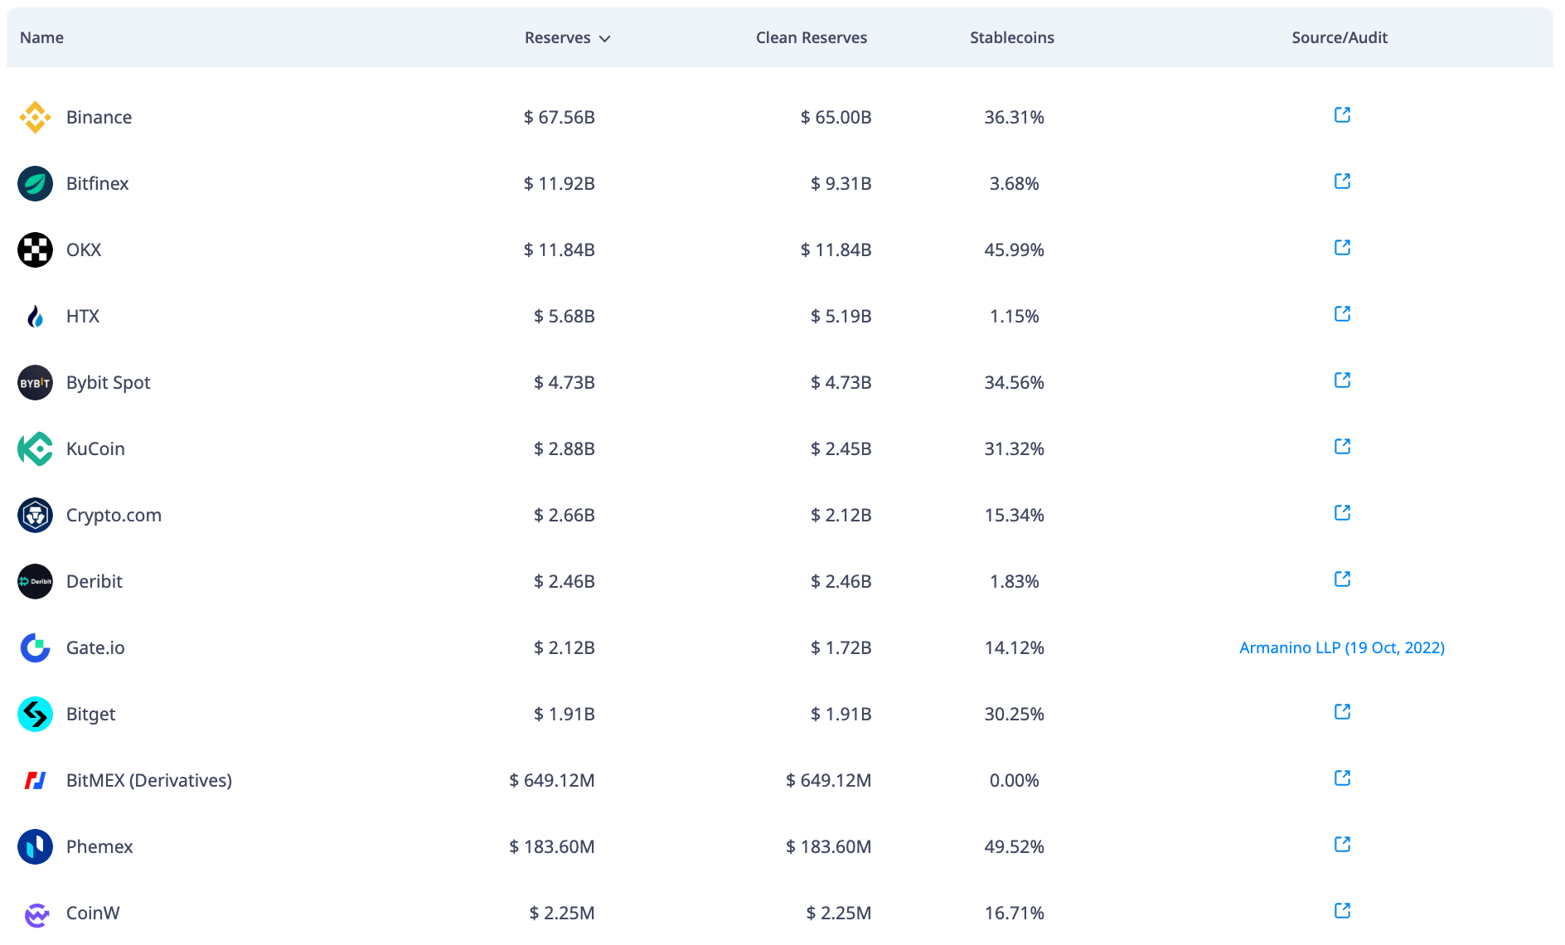Select Deribit stablecoins value 1.83%

coord(1014,581)
